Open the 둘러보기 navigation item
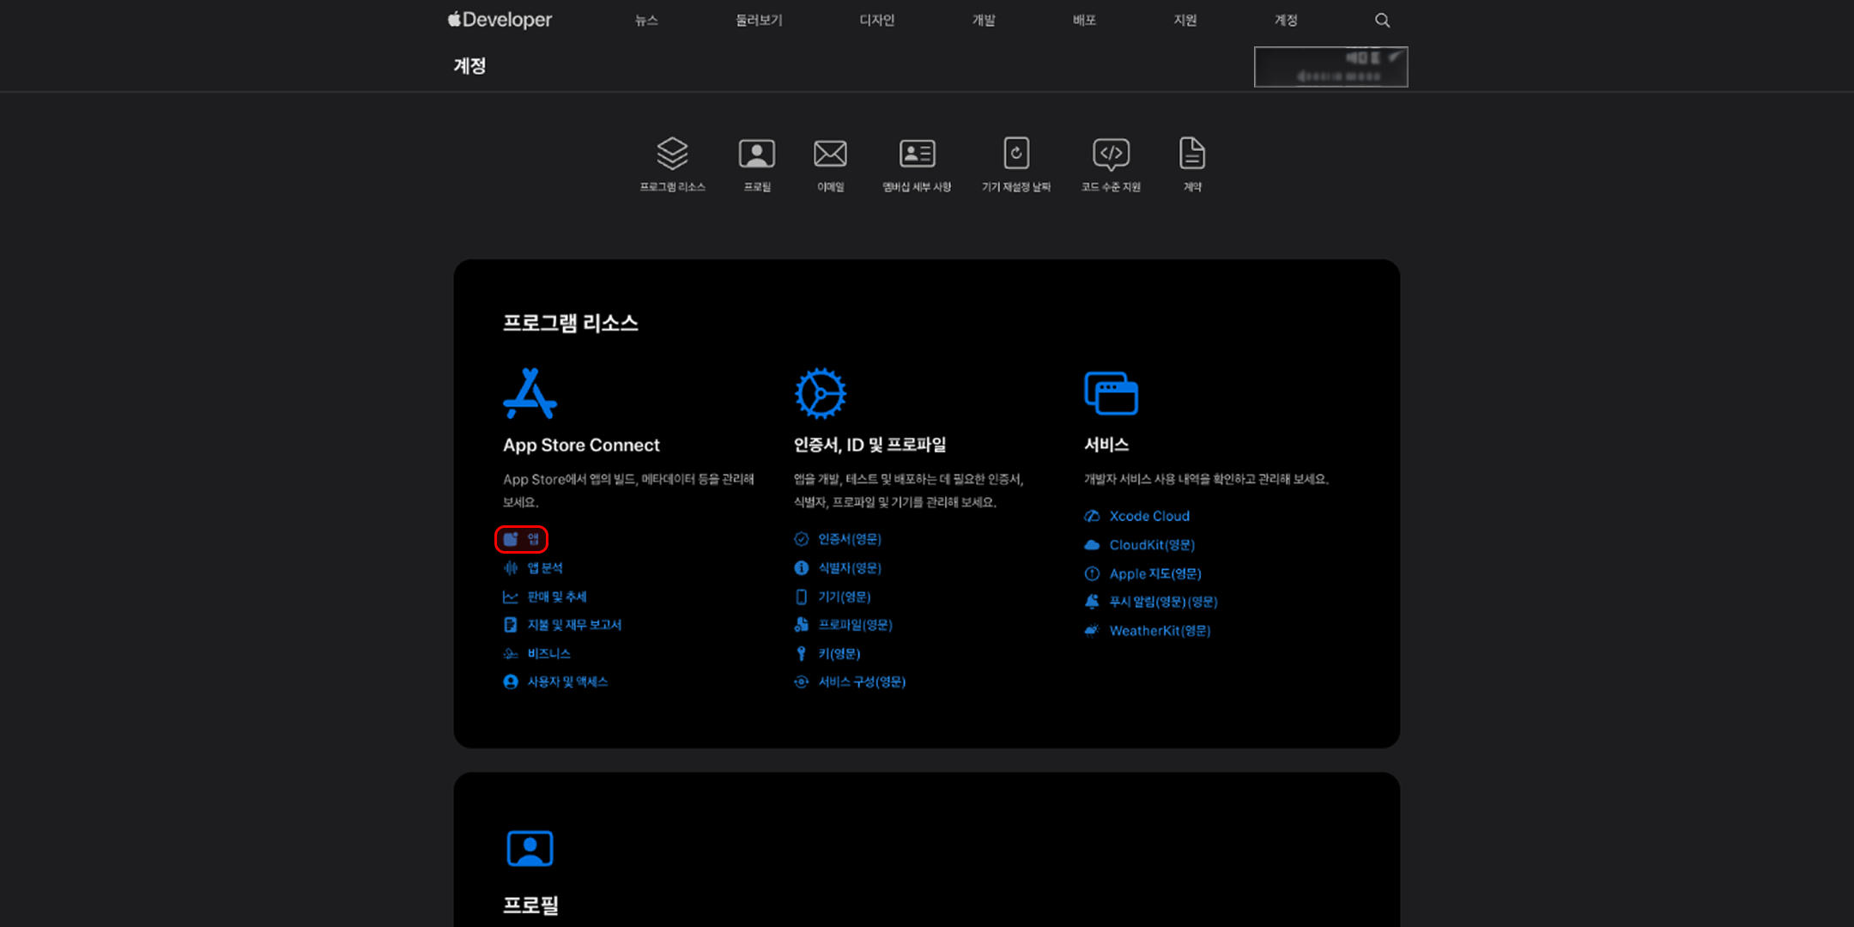1854x927 pixels. pos(759,20)
